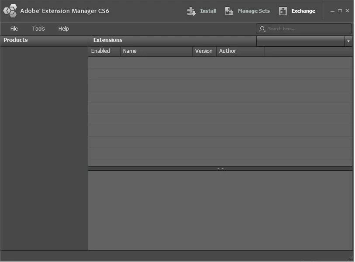Screen dimensions: 355x262
Task: Open the Extensions filter combo box
Action: 304,41
